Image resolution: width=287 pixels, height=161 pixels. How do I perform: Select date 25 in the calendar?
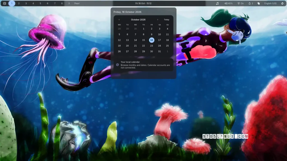167,46
